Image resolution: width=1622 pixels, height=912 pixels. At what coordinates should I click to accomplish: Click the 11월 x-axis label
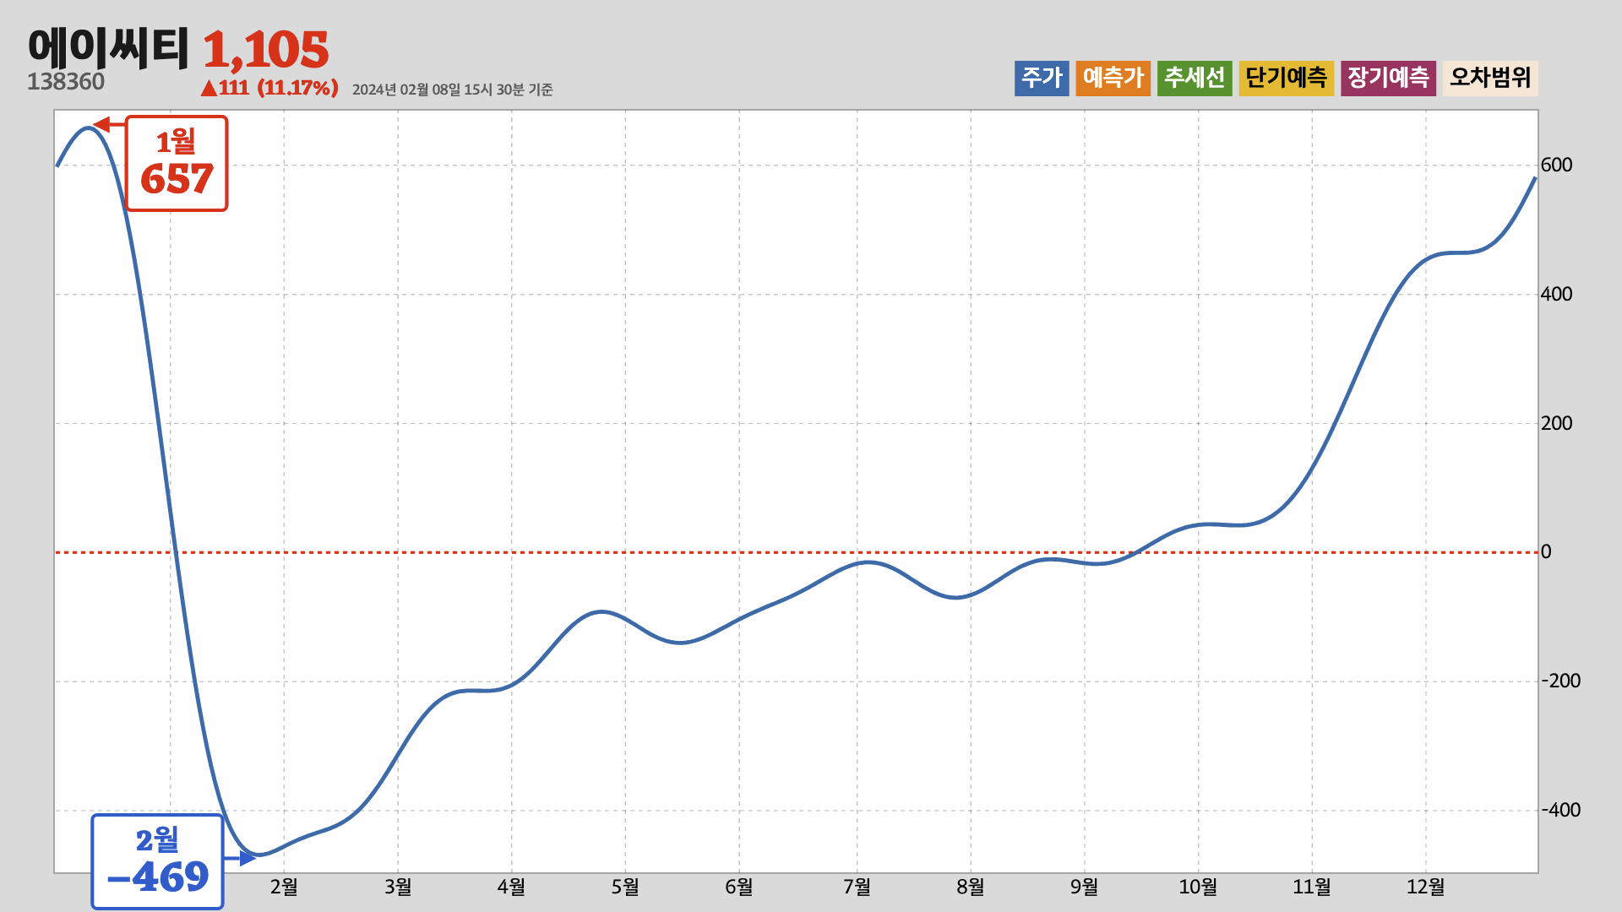[x=1312, y=887]
